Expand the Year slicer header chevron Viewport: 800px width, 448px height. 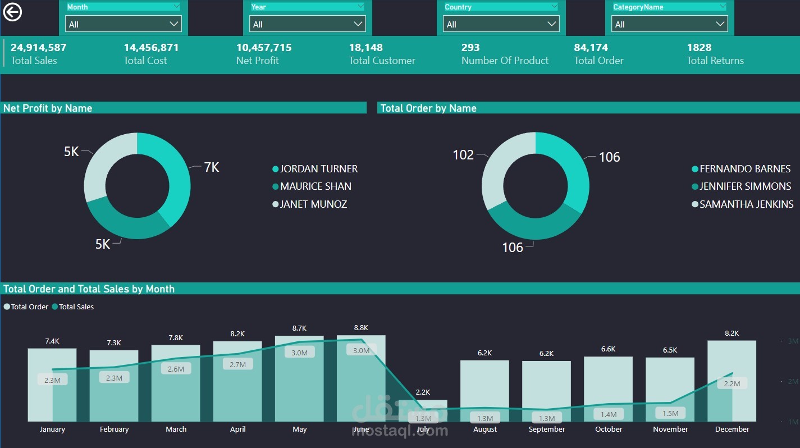360,6
